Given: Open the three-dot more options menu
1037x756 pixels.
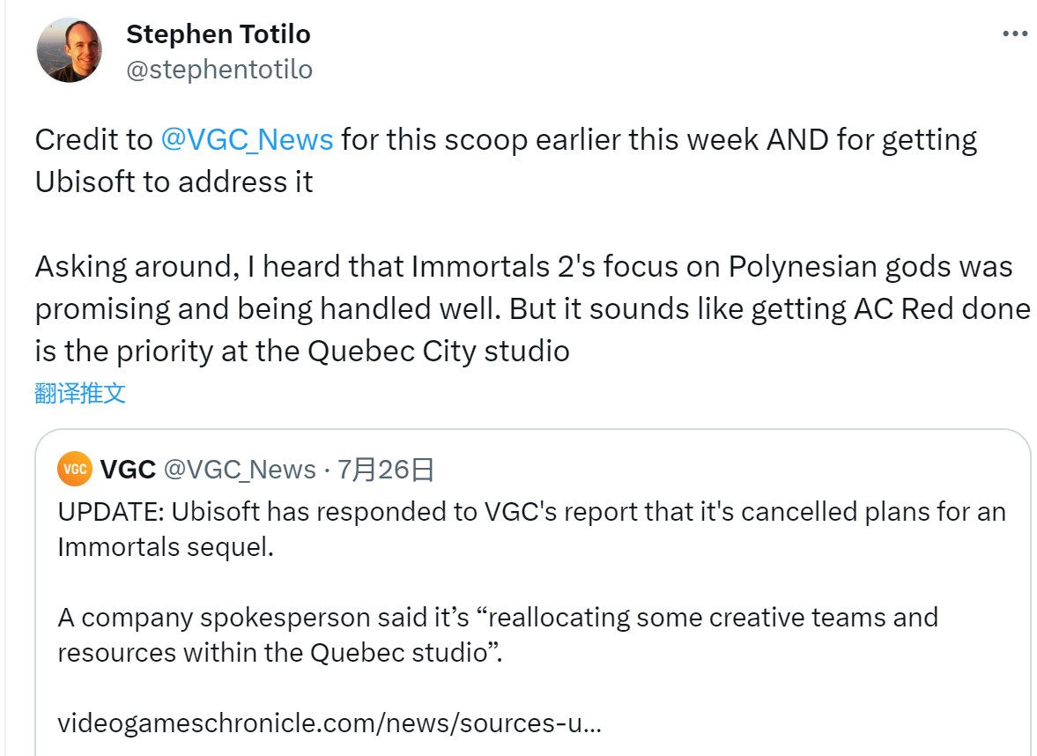Looking at the screenshot, I should [x=1014, y=33].
